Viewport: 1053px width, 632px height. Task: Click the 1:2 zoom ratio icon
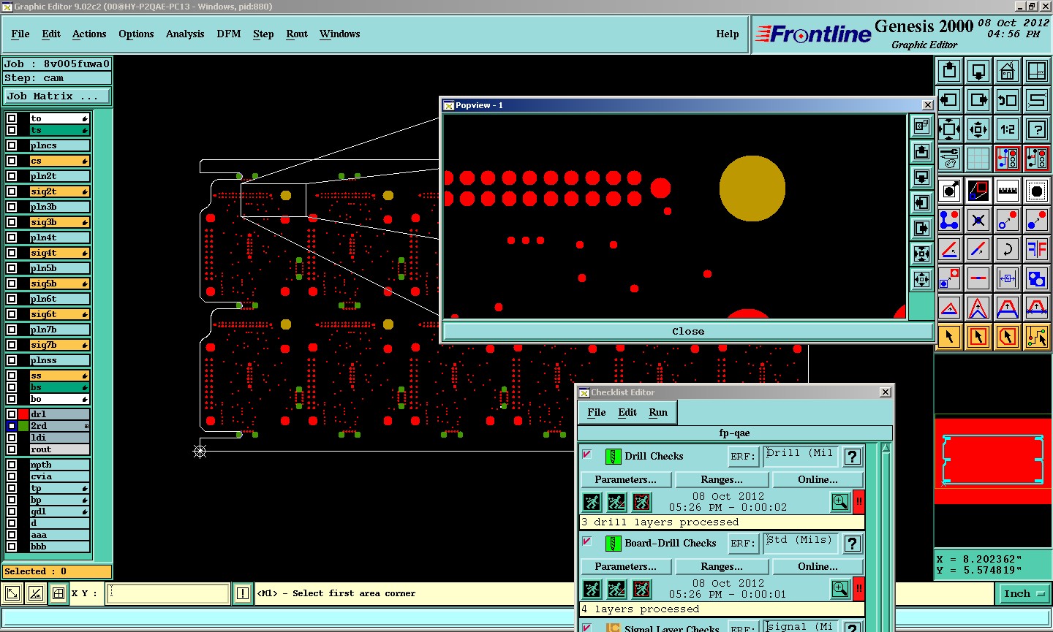click(1008, 129)
